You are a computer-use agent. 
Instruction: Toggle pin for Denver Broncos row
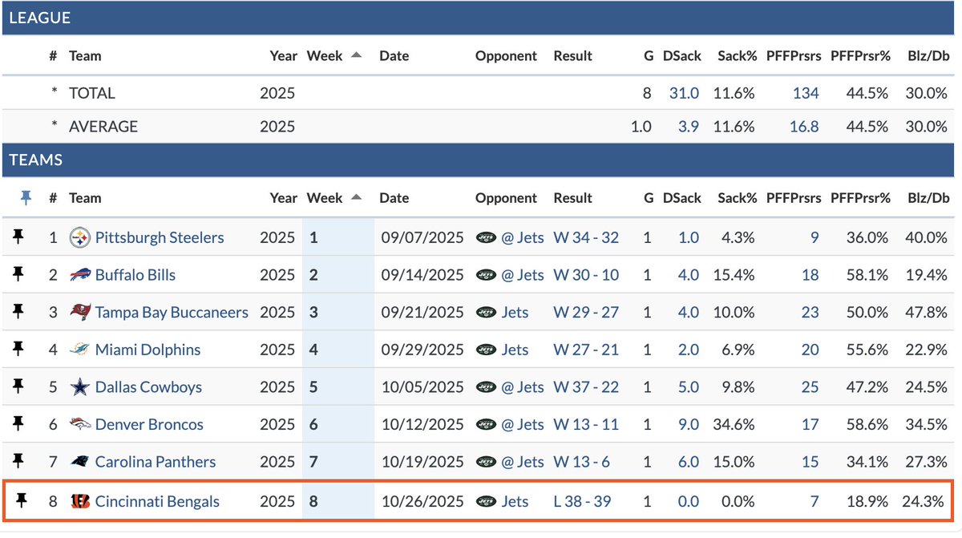(x=20, y=423)
